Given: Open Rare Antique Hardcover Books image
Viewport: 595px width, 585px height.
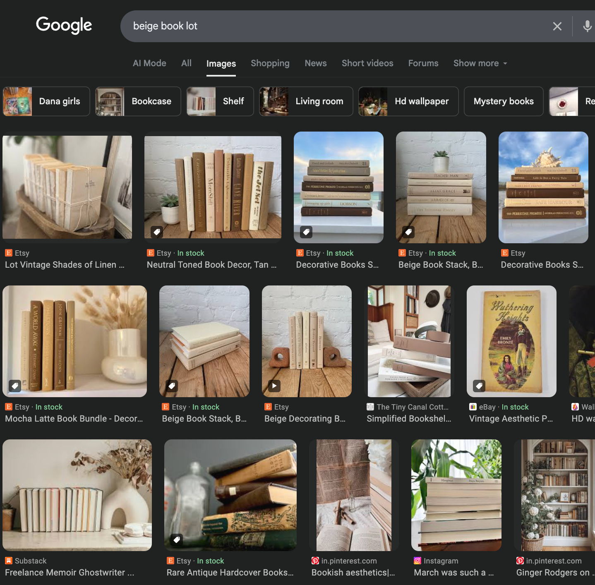Looking at the screenshot, I should pyautogui.click(x=230, y=495).
